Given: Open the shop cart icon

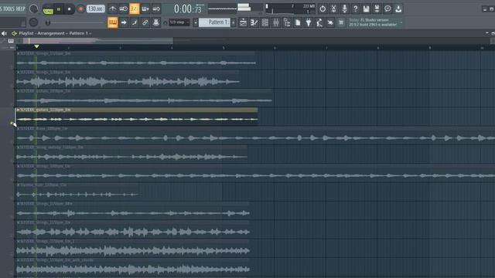Looking at the screenshot, I should (341, 22).
